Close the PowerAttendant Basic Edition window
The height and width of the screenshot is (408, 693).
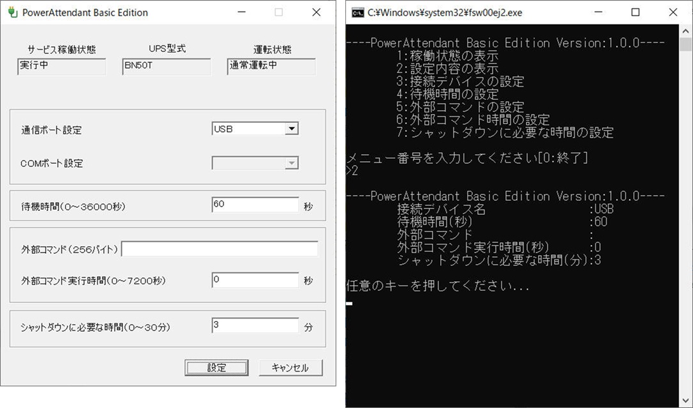pos(316,12)
